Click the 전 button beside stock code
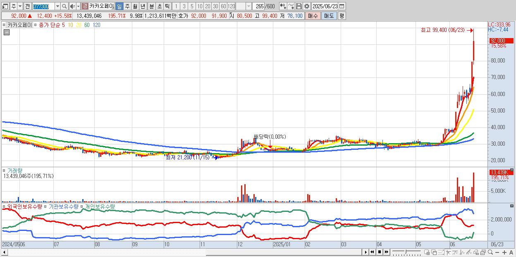 click(27, 6)
